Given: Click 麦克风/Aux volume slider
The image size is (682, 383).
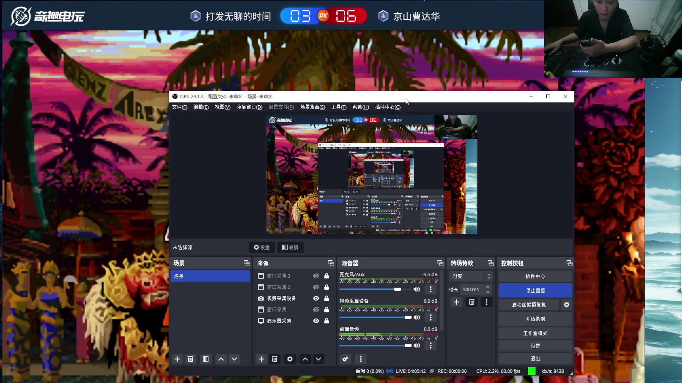Looking at the screenshot, I should pyautogui.click(x=375, y=289).
